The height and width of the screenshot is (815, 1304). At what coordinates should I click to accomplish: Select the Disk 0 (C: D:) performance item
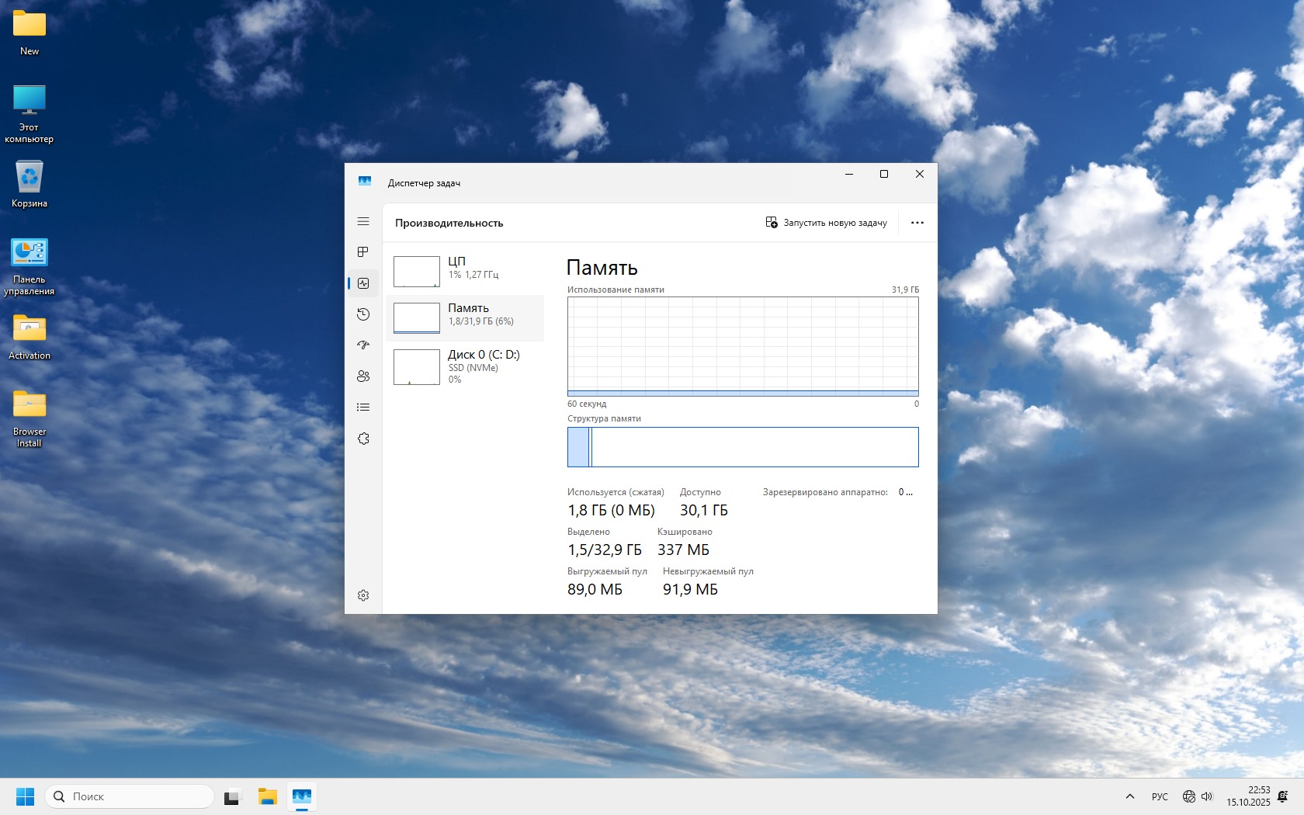tap(464, 366)
